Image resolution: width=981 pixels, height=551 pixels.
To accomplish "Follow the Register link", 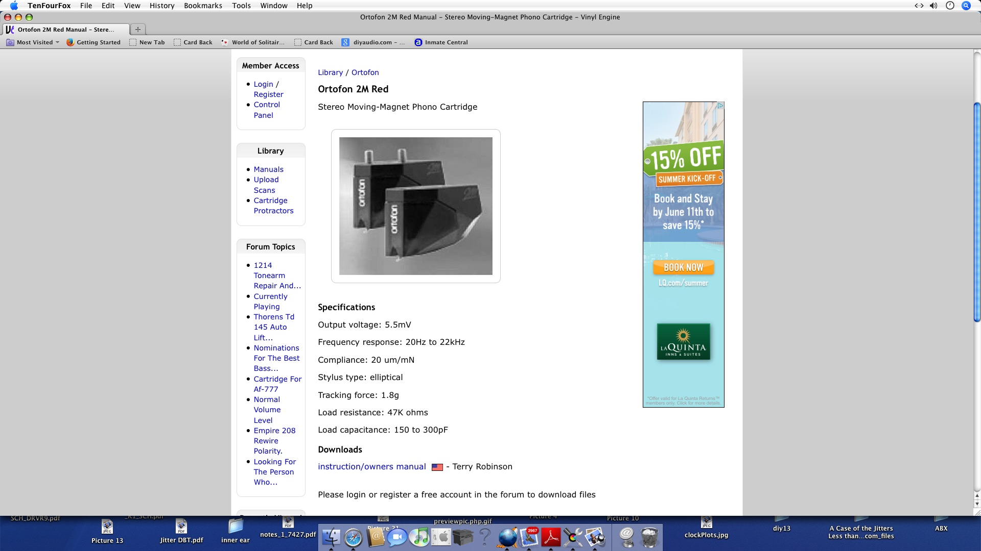I will (268, 94).
